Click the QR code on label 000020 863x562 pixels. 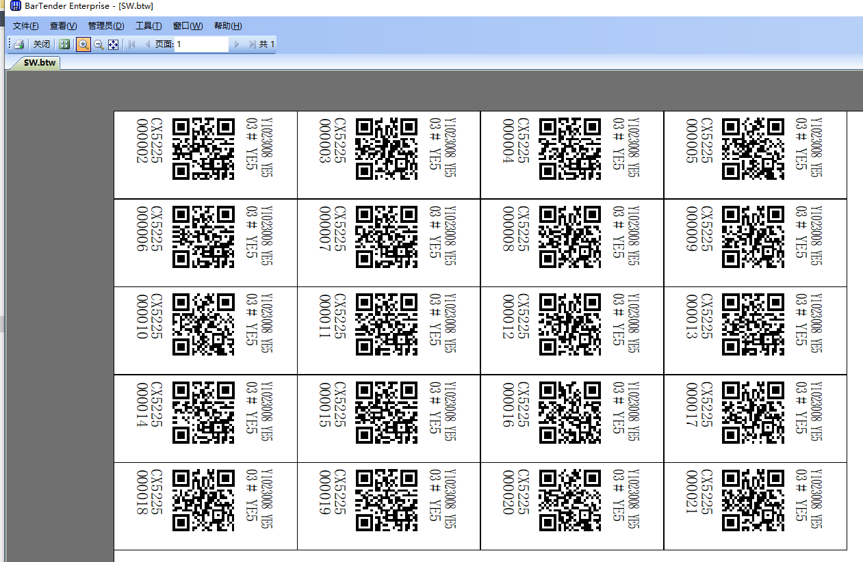pos(570,500)
